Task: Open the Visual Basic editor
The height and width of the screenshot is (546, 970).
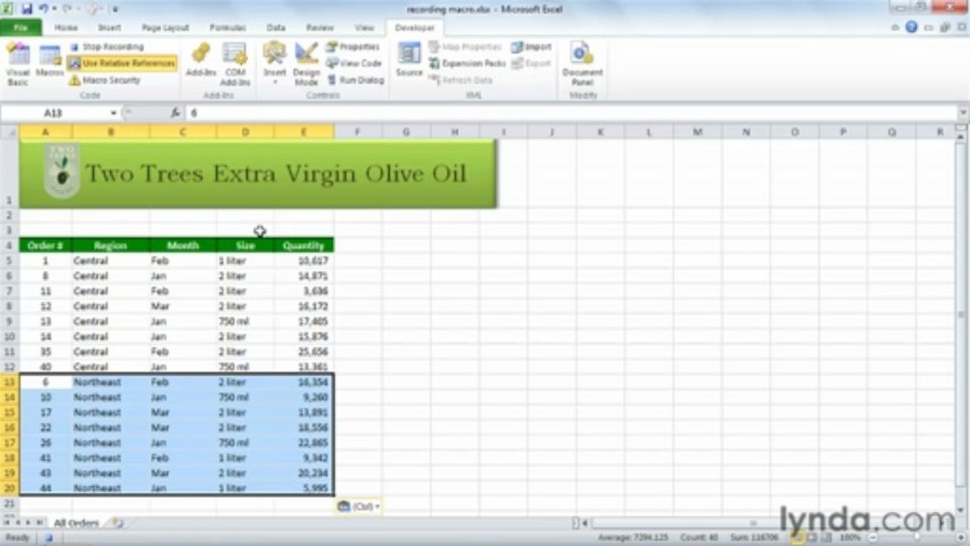Action: click(x=17, y=64)
